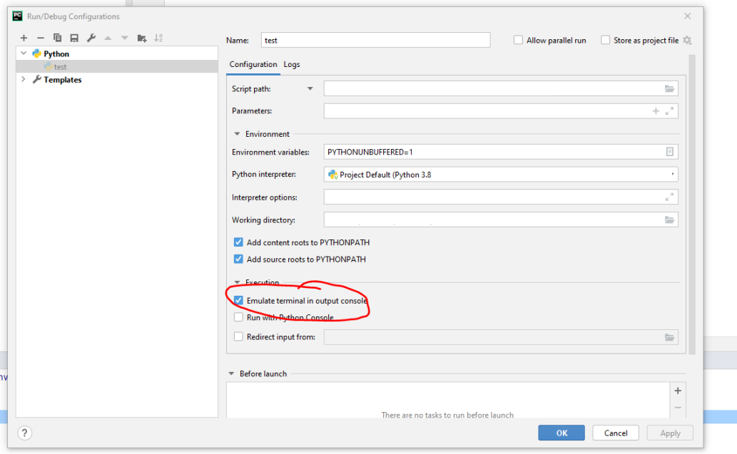Open Script path type dropdown arrow

point(310,89)
